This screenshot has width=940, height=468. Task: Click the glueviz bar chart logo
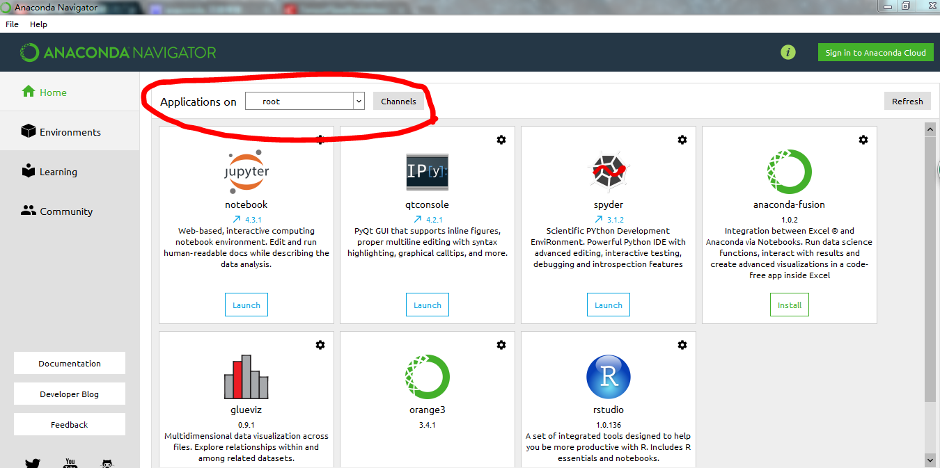tap(246, 377)
